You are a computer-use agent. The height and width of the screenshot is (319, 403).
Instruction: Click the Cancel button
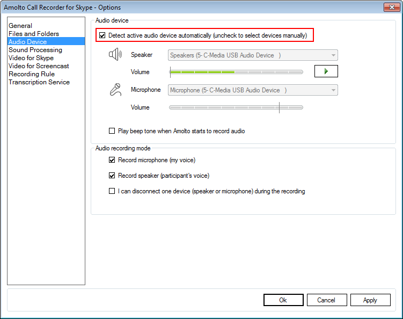coord(327,300)
